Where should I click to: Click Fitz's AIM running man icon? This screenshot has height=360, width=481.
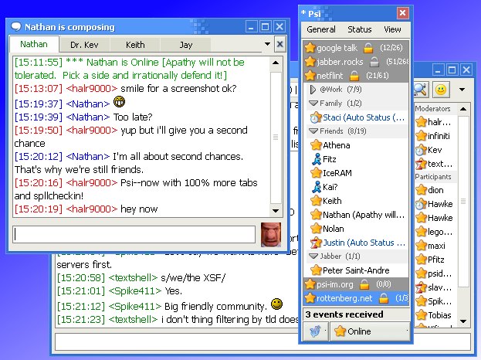[x=317, y=159]
